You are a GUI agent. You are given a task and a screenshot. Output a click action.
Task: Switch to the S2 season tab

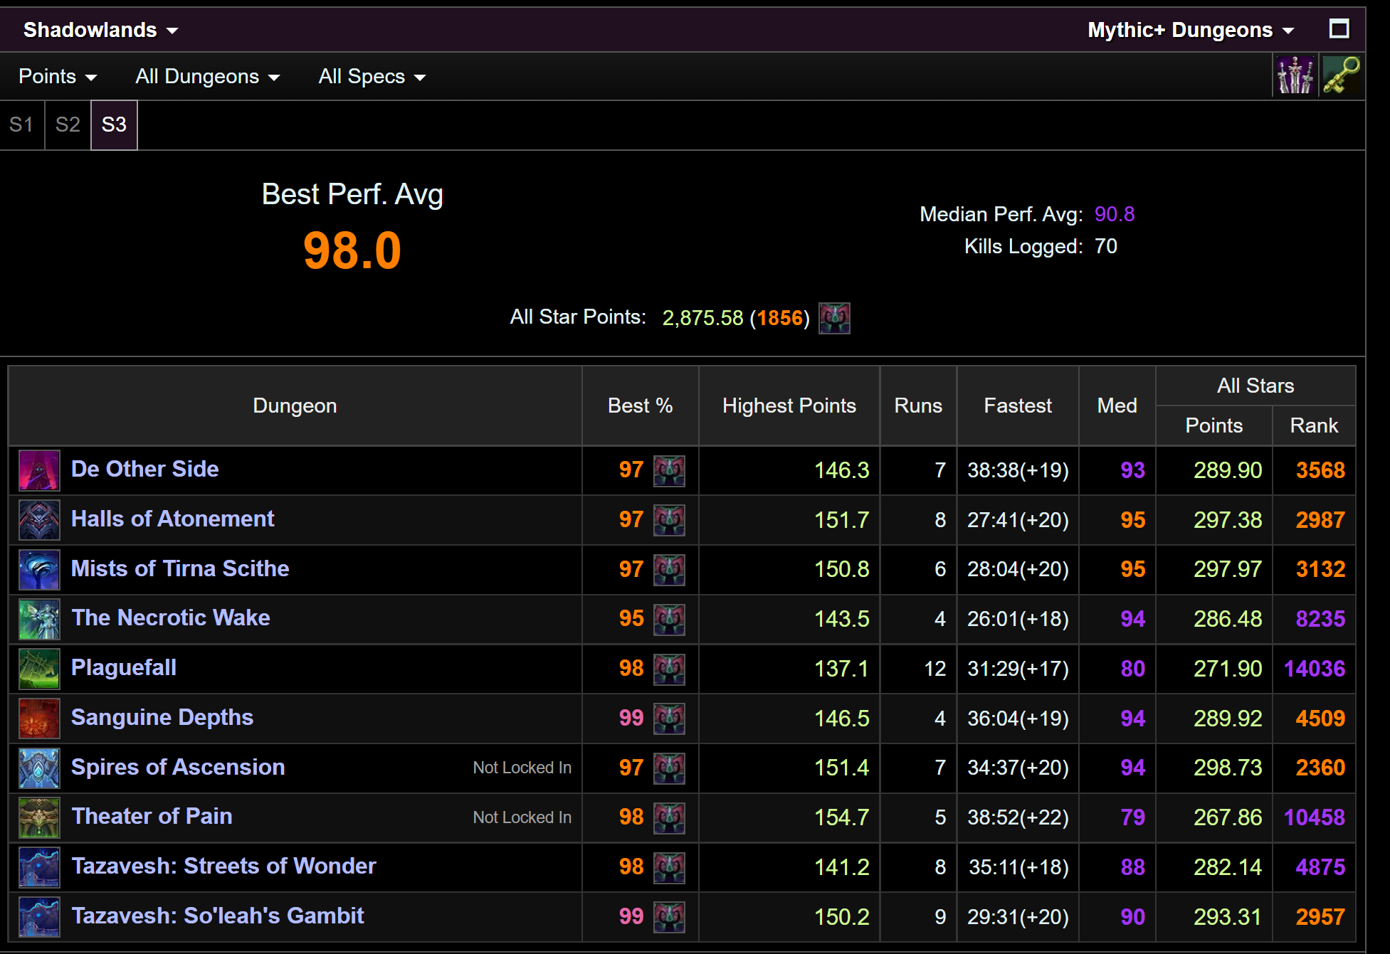pos(68,124)
